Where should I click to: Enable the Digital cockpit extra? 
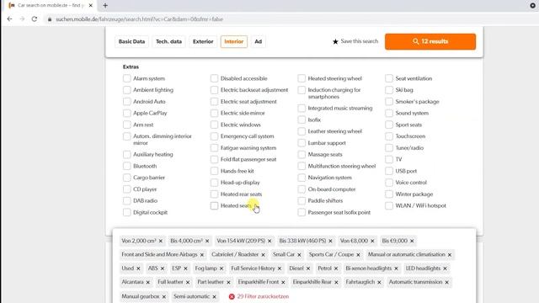127,212
